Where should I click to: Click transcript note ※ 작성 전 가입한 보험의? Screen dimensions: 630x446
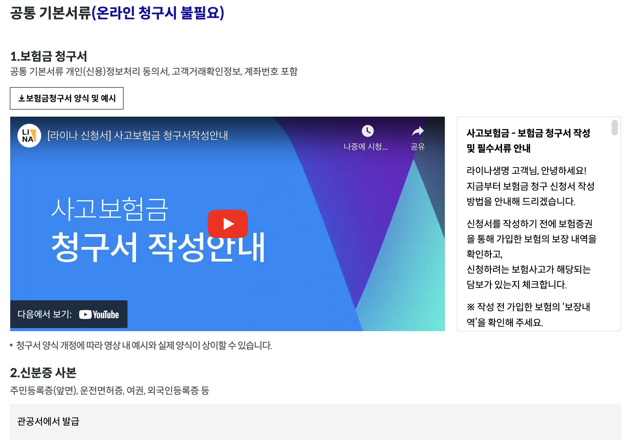(528, 307)
